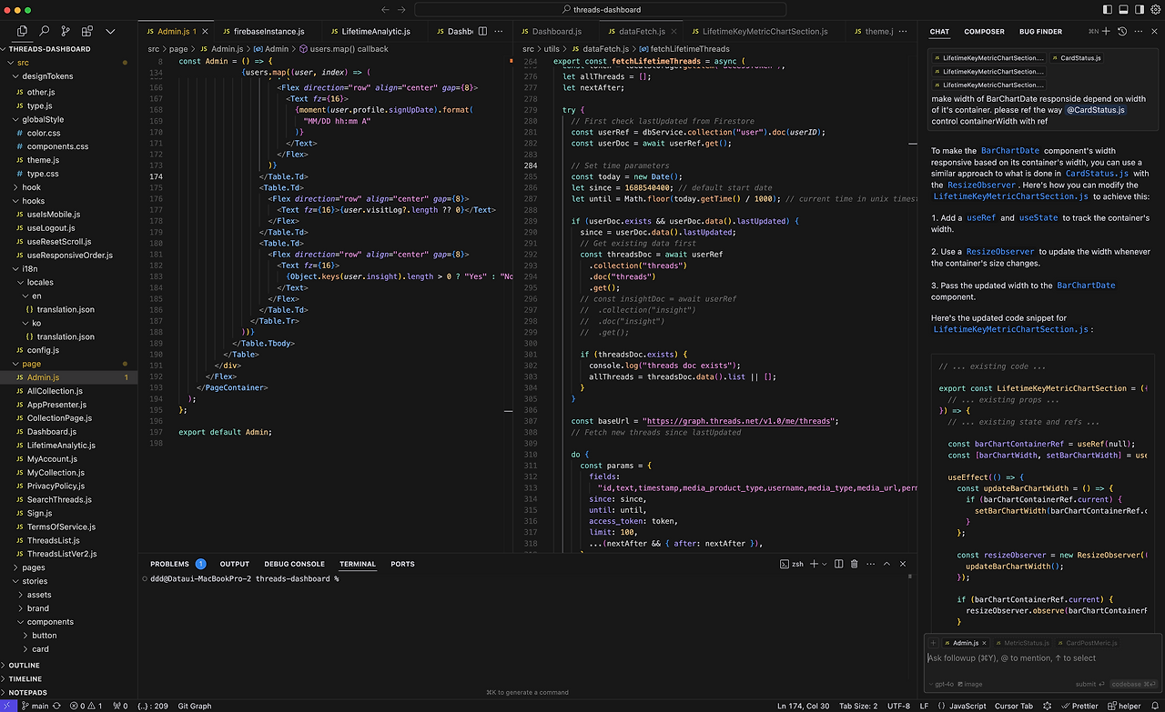The width and height of the screenshot is (1165, 712).
Task: Open terminal panel more actions
Action: click(x=869, y=564)
